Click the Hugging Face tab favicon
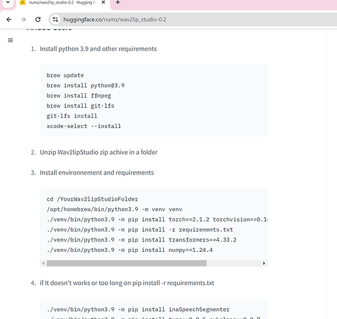Image resolution: width=337 pixels, height=319 pixels. pyautogui.click(x=23, y=2)
